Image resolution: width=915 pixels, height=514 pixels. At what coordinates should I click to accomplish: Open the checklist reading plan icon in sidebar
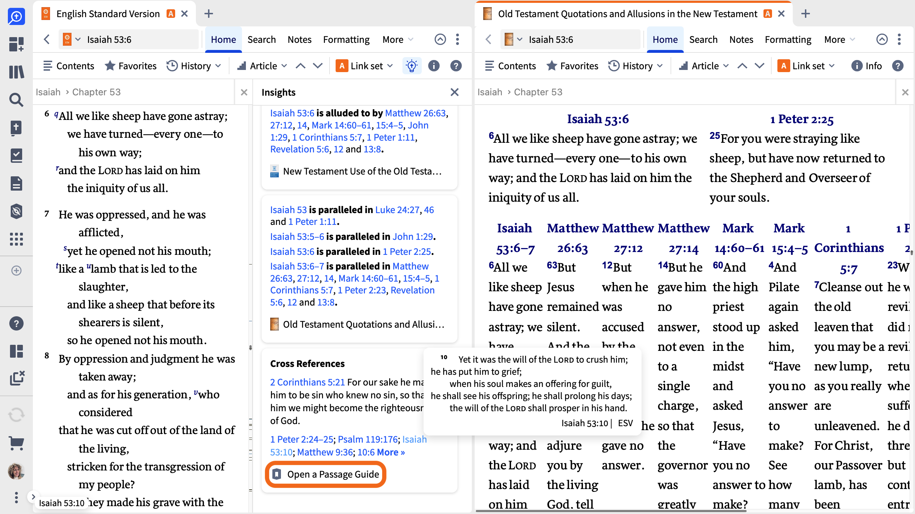(16, 155)
